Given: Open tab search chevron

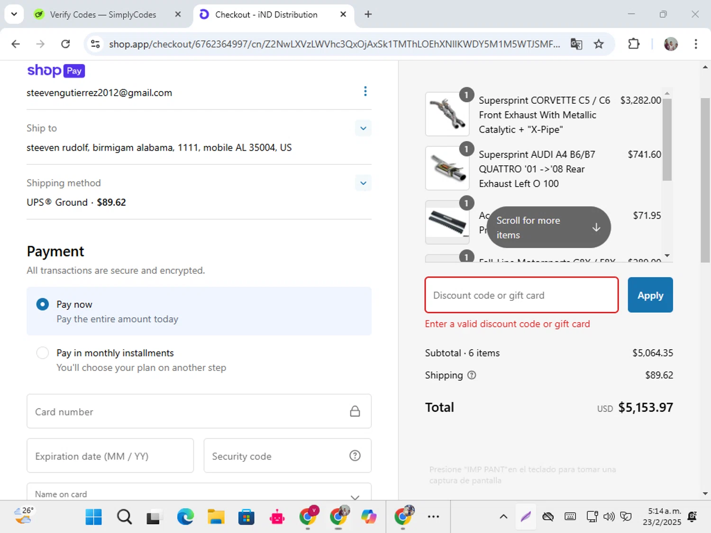Looking at the screenshot, I should pyautogui.click(x=14, y=14).
